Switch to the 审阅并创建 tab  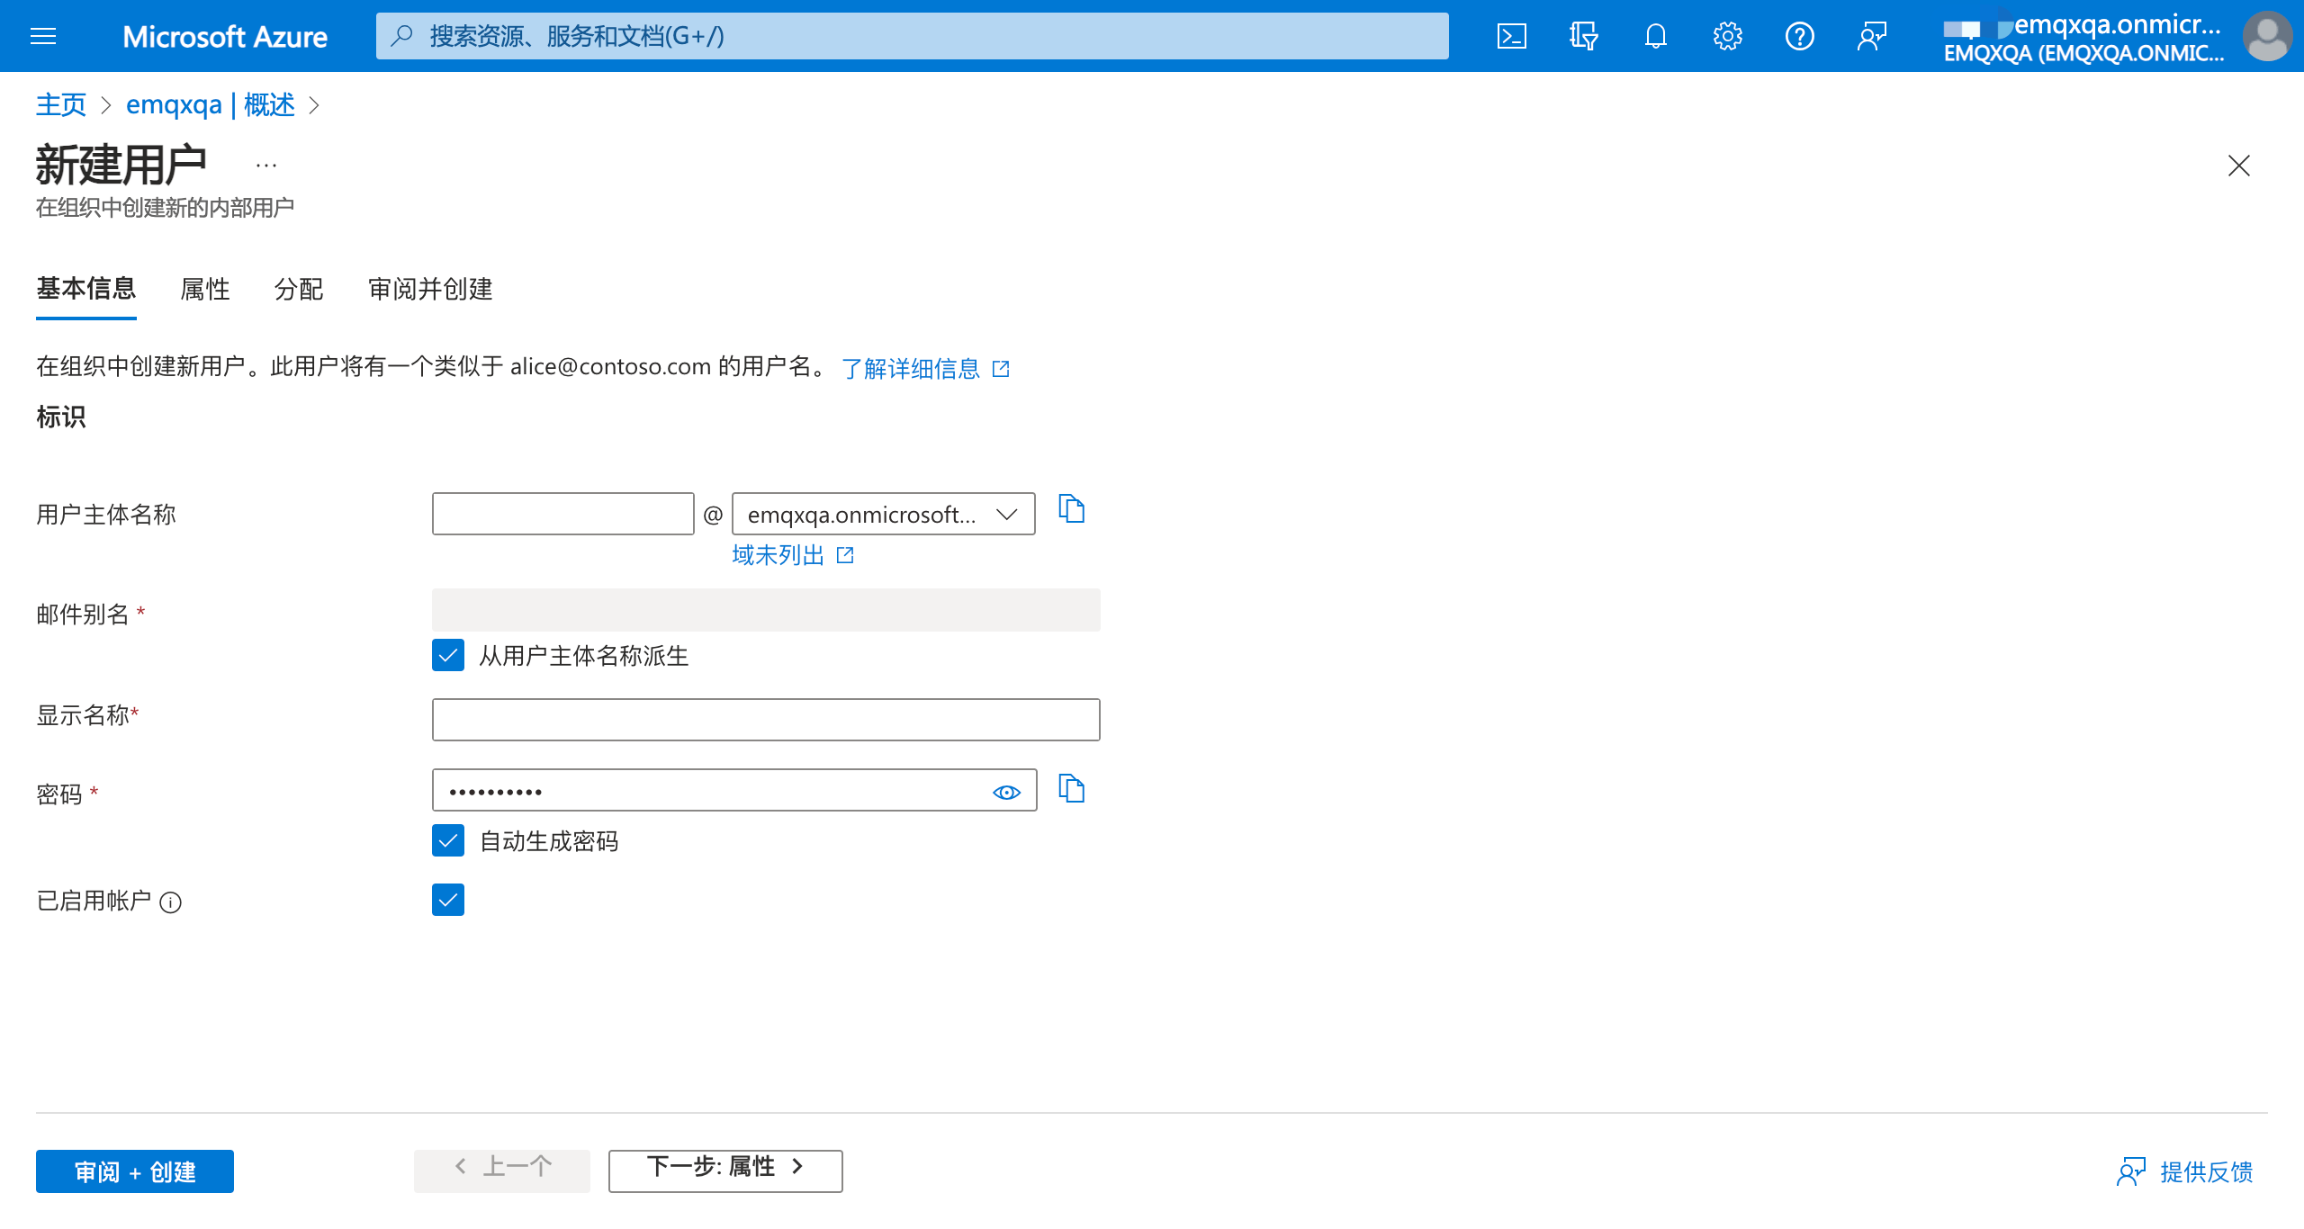429,290
